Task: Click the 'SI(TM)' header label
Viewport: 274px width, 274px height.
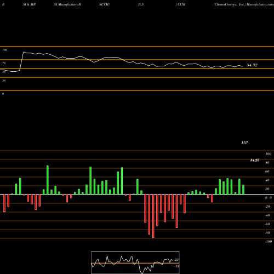Action: point(104,4)
